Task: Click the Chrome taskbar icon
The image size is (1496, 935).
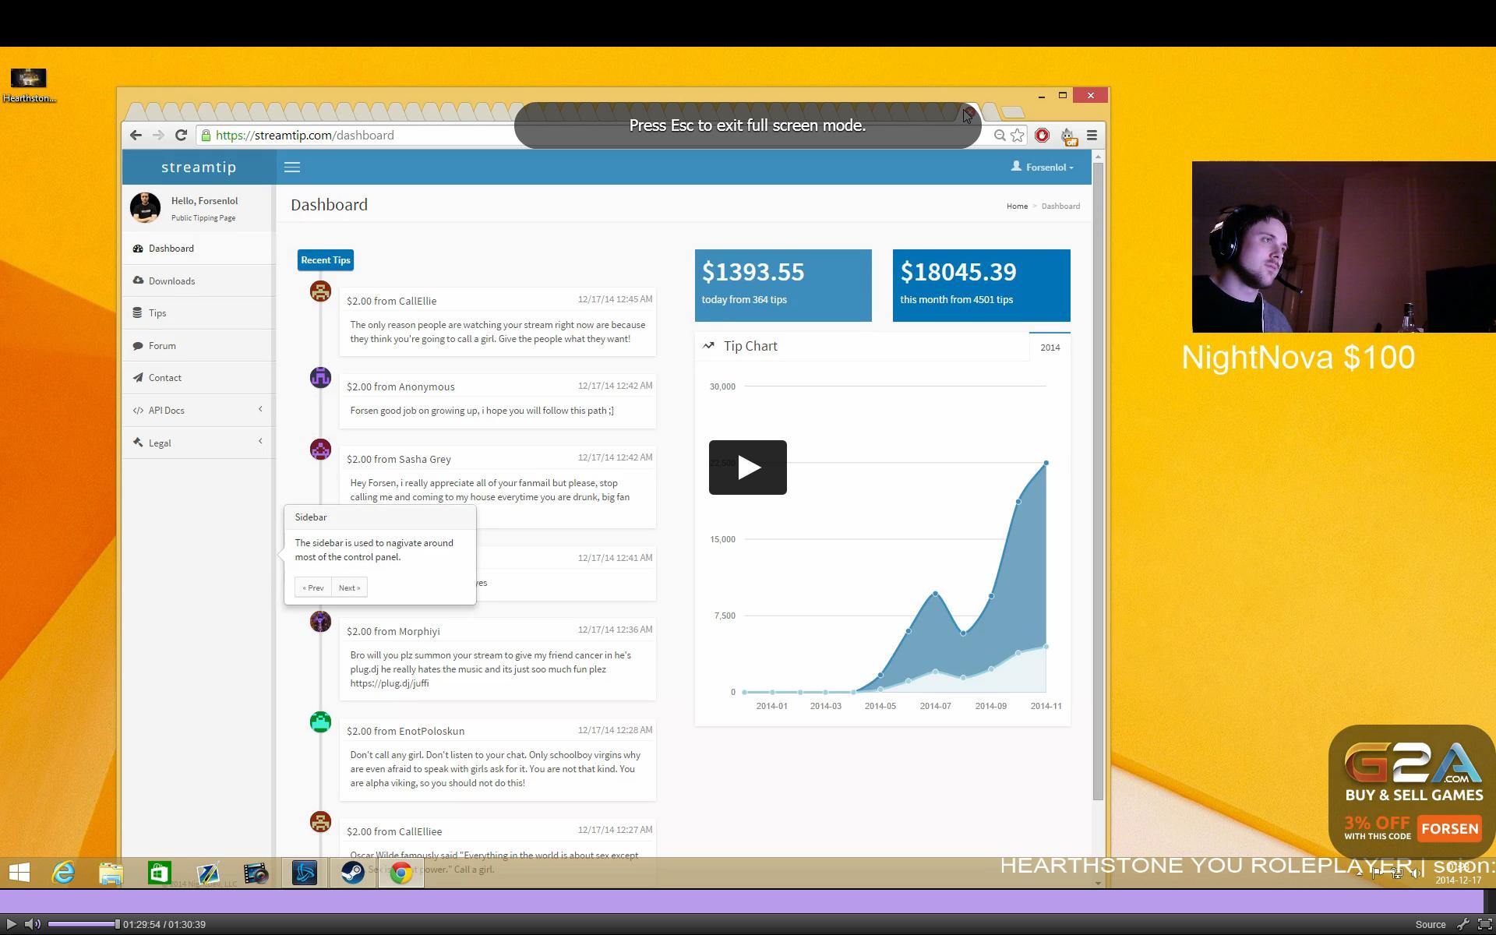Action: click(401, 873)
